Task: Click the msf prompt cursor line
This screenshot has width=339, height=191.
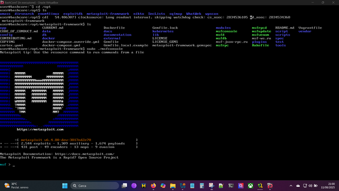Action: [7, 164]
